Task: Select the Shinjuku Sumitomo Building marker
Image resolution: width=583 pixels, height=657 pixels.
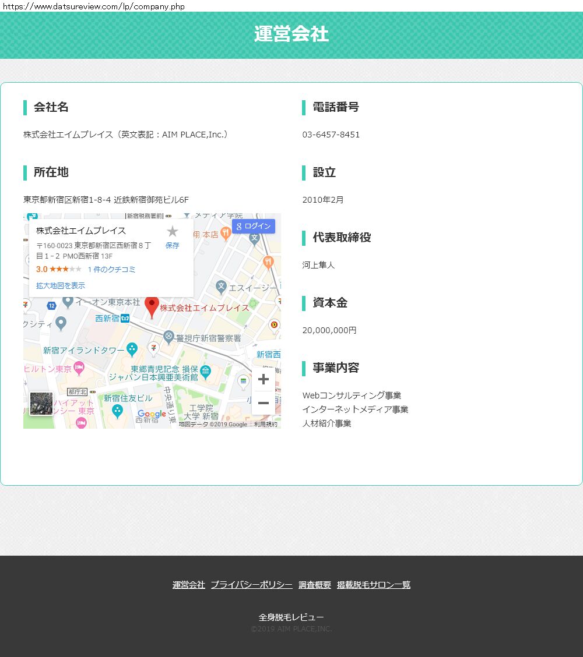Action: tap(118, 411)
